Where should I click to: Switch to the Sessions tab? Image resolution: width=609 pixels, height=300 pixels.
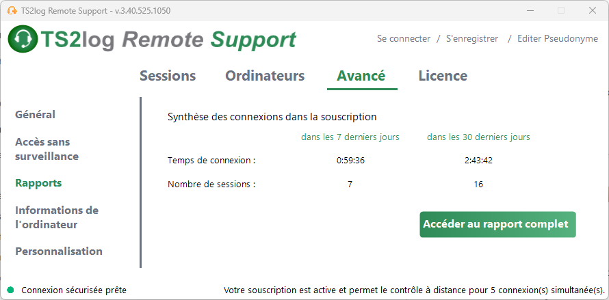tap(168, 76)
